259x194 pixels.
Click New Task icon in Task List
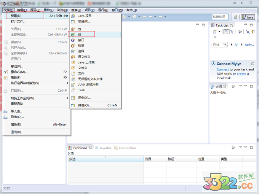[215, 32]
